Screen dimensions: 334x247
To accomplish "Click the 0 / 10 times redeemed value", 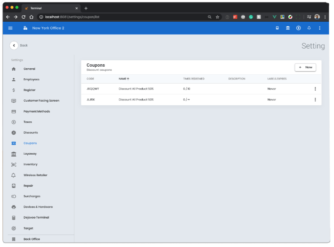I will (187, 89).
